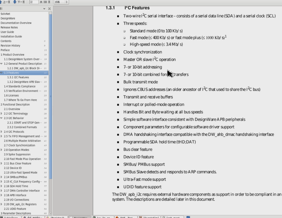
Task: Expand the 2.2 I2C Terminology node
Action: [1, 114]
